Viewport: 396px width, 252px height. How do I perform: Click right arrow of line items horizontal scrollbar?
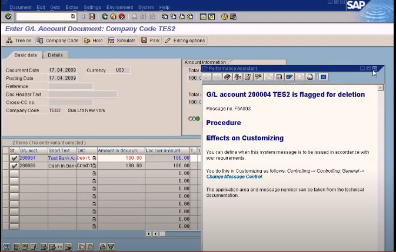(x=155, y=234)
